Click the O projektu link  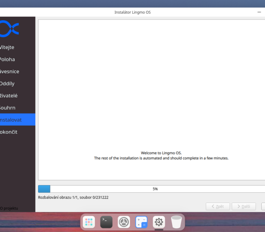[x=9, y=208]
